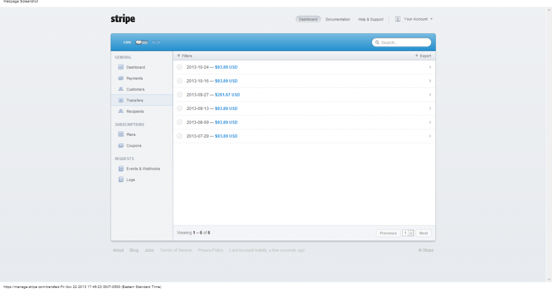This screenshot has width=552, height=289.
Task: Click the Next page button
Action: 424,233
